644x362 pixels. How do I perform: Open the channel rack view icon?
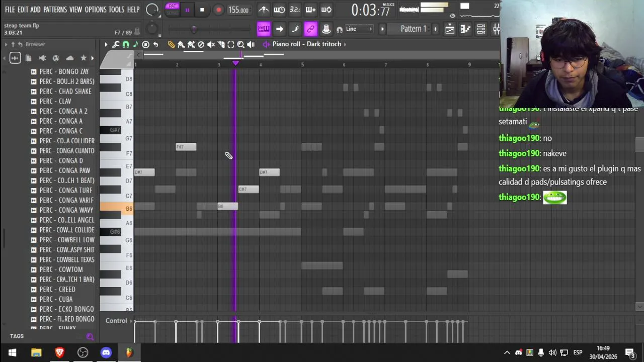[x=481, y=29]
